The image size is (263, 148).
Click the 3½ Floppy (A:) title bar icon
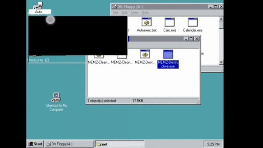114,7
